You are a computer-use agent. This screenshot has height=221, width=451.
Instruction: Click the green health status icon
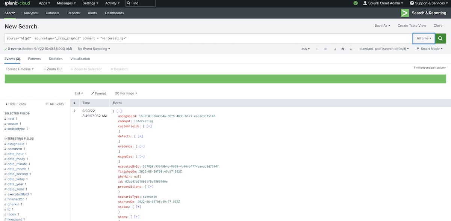(x=356, y=3)
